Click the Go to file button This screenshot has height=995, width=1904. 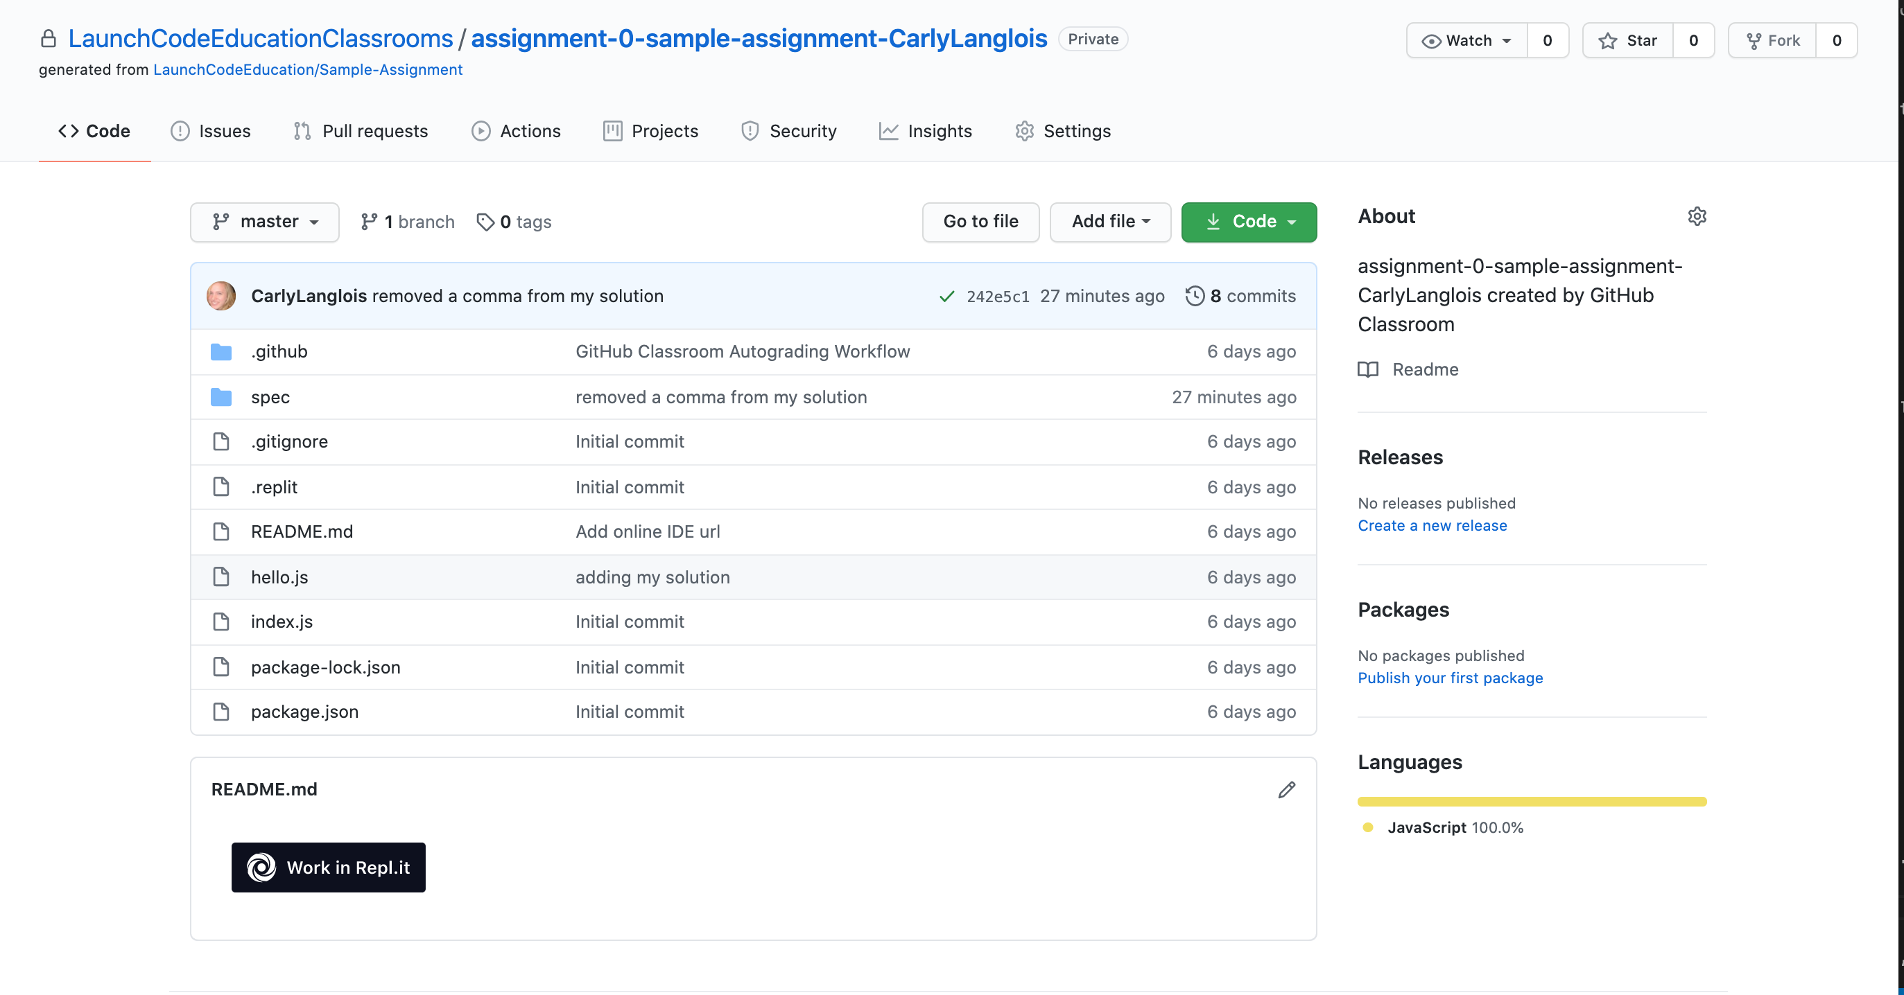(980, 222)
